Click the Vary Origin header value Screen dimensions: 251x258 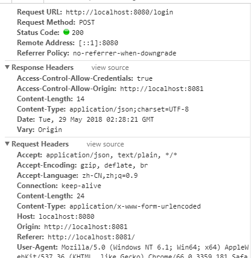click(x=50, y=130)
